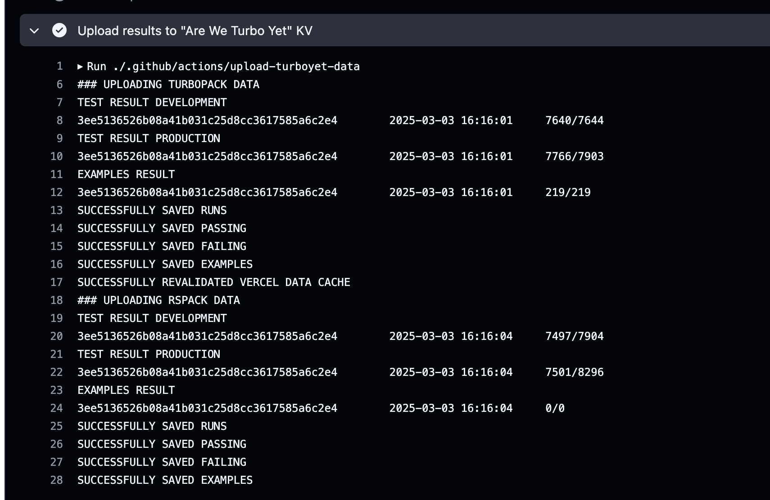Click the UPLOADING RSPACK DATA log line
Screen dimensions: 770x500
click(x=159, y=300)
